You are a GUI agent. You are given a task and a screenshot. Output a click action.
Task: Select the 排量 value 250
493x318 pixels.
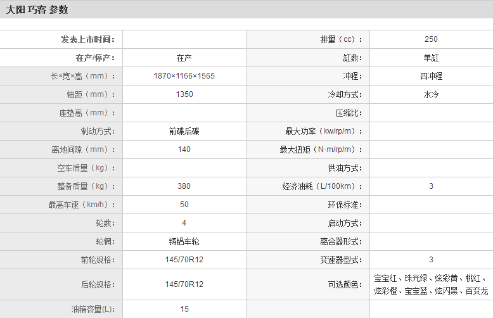pyautogui.click(x=431, y=39)
